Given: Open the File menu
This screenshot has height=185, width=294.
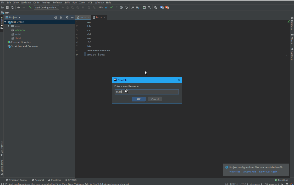Looking at the screenshot, I should point(2,2).
